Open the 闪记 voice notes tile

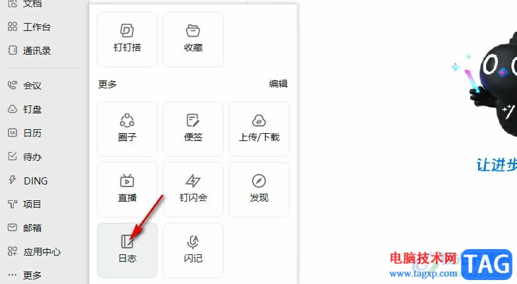pos(193,250)
